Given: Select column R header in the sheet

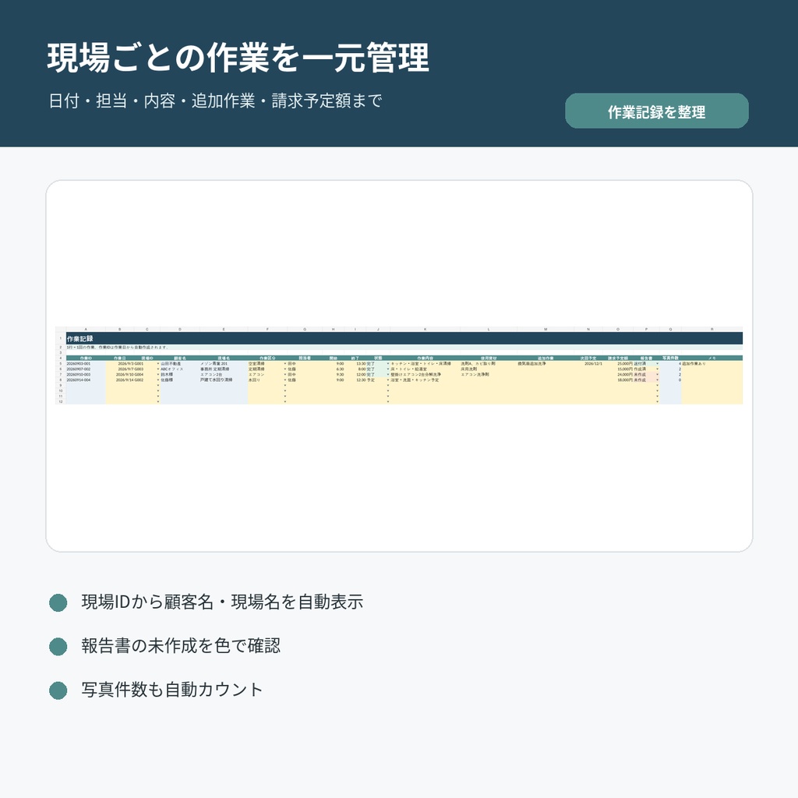Looking at the screenshot, I should point(712,330).
